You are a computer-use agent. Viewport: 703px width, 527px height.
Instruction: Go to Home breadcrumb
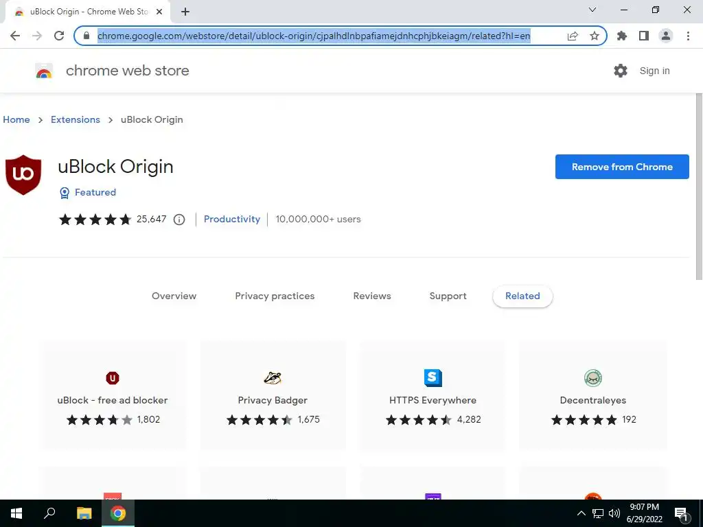pos(16,119)
